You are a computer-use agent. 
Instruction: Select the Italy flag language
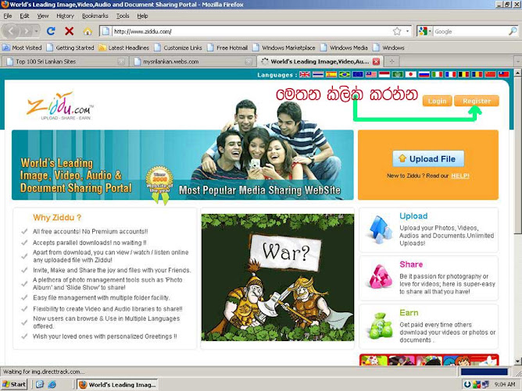pos(438,74)
